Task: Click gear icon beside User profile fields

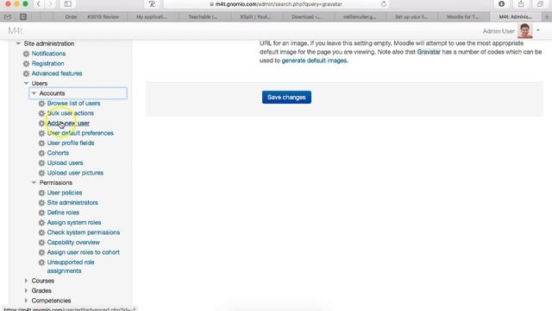Action: pos(41,143)
